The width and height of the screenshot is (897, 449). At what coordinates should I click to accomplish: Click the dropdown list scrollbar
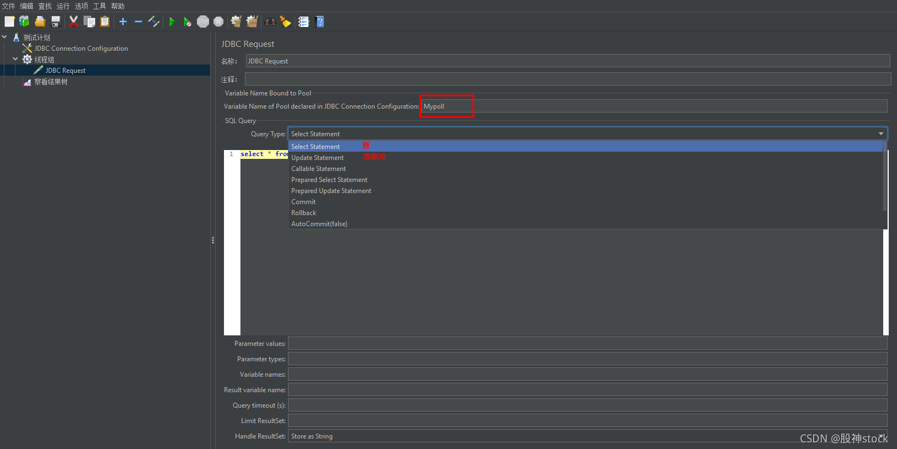(x=885, y=176)
